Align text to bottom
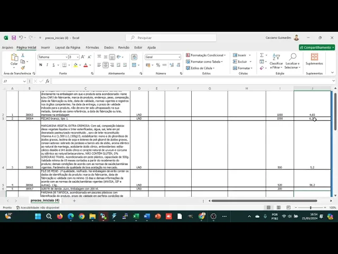This screenshot has width=338, height=254. coord(112,57)
